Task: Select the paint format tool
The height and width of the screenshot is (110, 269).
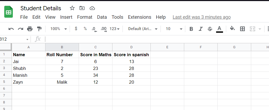Action: [39, 29]
